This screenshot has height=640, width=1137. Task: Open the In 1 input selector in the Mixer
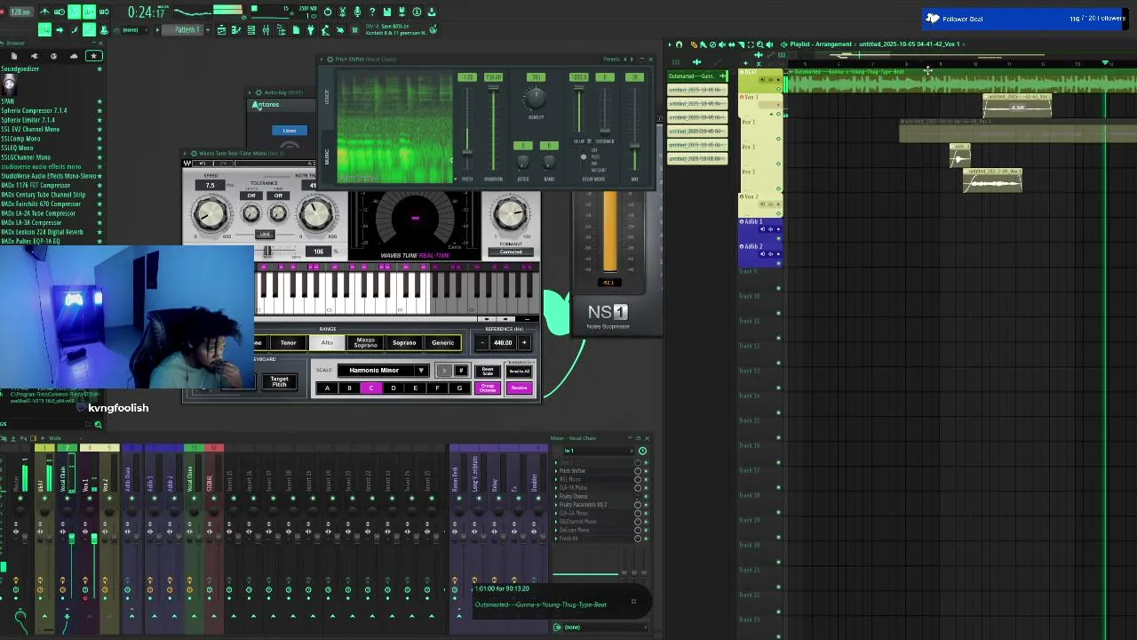tap(598, 451)
